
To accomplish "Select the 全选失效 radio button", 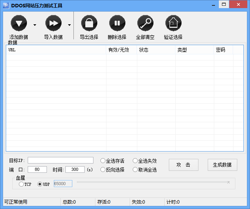I will (x=135, y=161).
